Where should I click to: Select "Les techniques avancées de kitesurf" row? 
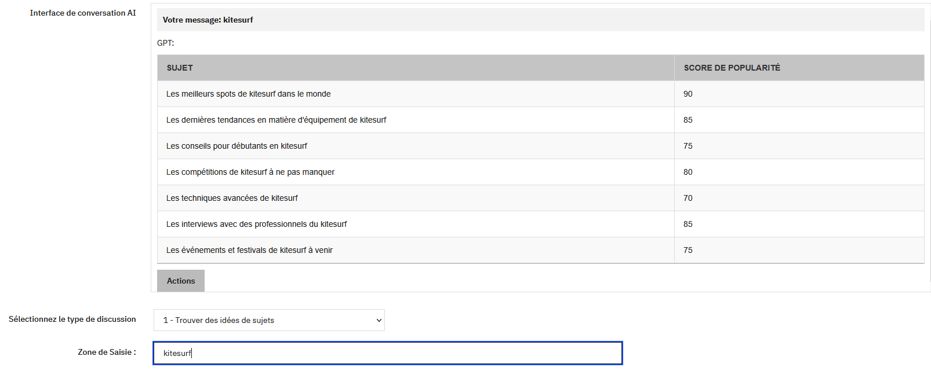pos(232,198)
